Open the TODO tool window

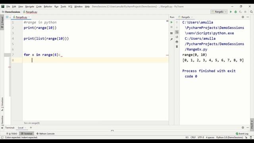tap(12, 133)
